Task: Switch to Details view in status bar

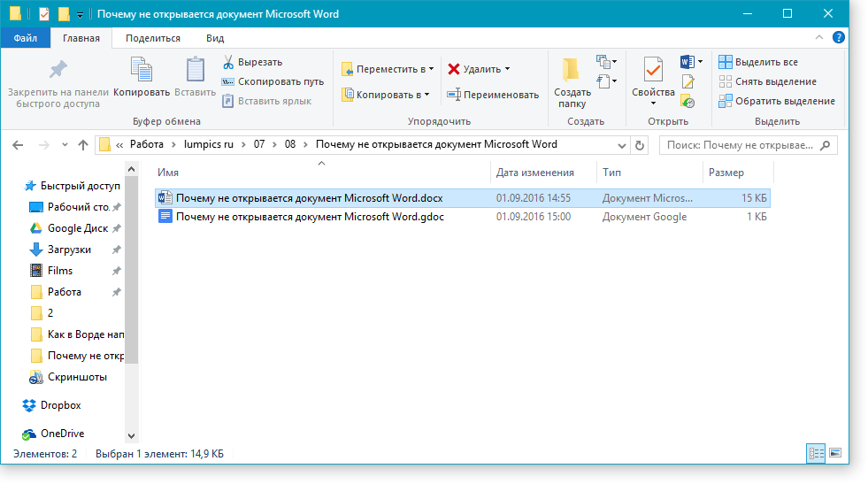Action: [x=816, y=453]
